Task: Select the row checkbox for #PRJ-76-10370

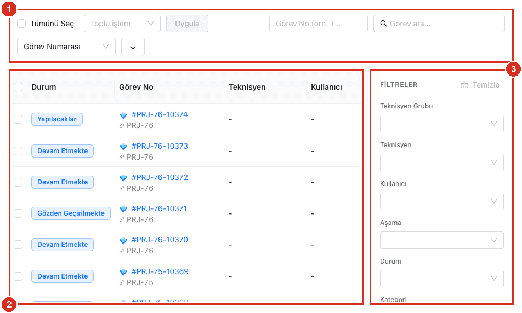Action: click(x=18, y=245)
